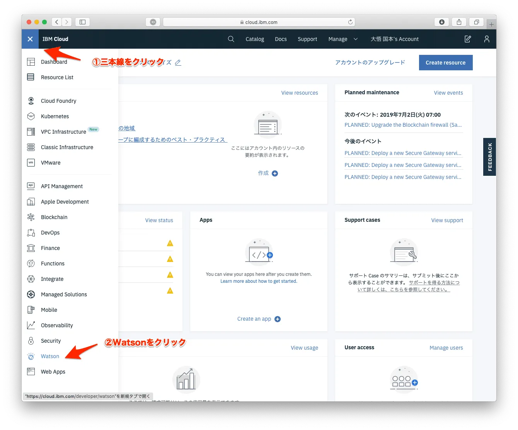Screen dimensions: 518x430
Task: Select Kubernetes in the navigation menu
Action: 55,116
